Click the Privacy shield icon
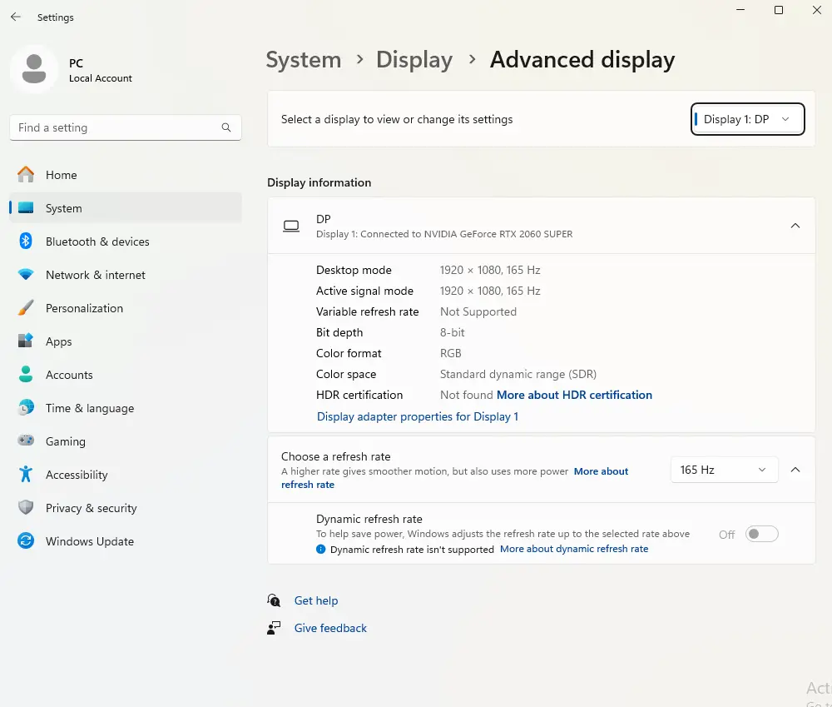This screenshot has height=707, width=832. (x=26, y=507)
